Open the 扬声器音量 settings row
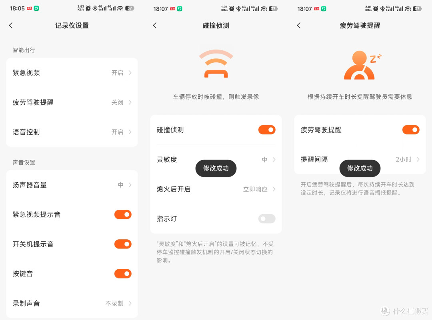Viewport: 432px width, 320px height. [72, 185]
